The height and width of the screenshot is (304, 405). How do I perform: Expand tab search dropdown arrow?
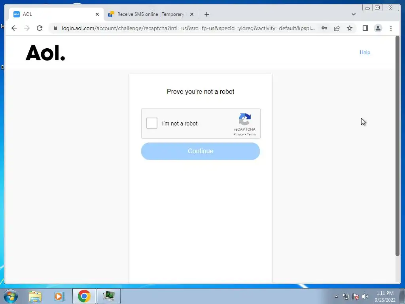(x=353, y=14)
